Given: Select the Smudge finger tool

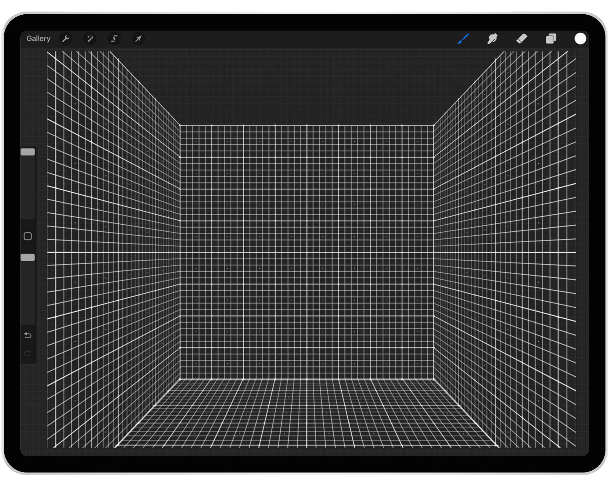Looking at the screenshot, I should [492, 39].
